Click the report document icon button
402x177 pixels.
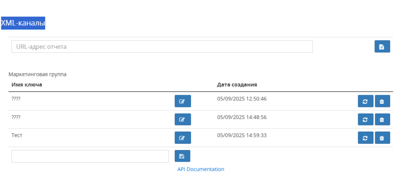point(382,47)
